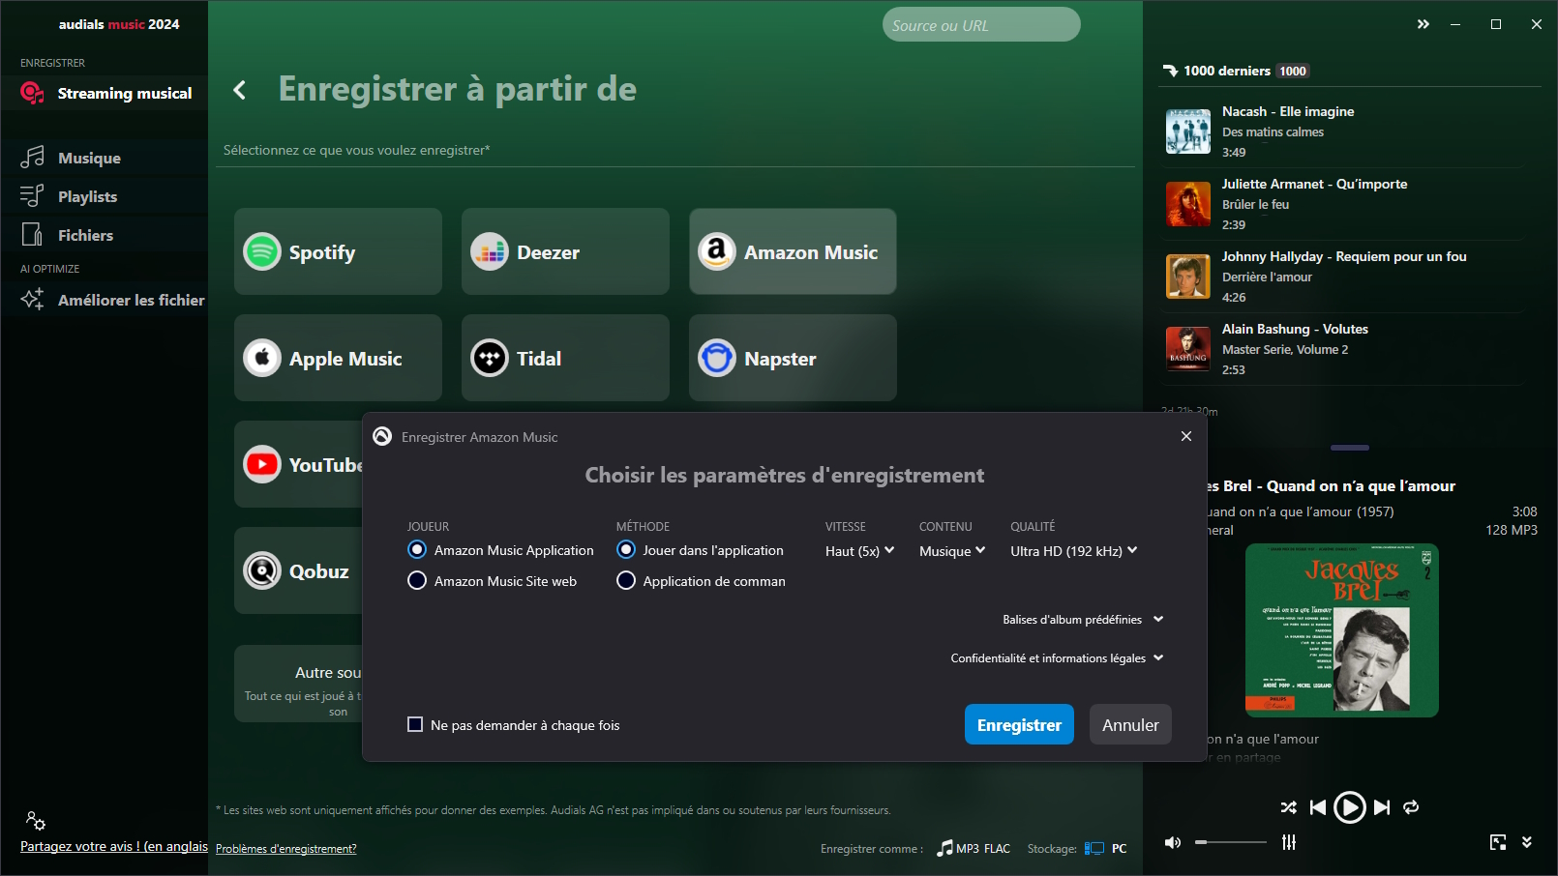
Task: Toggle repeat mode
Action: coord(1411,807)
